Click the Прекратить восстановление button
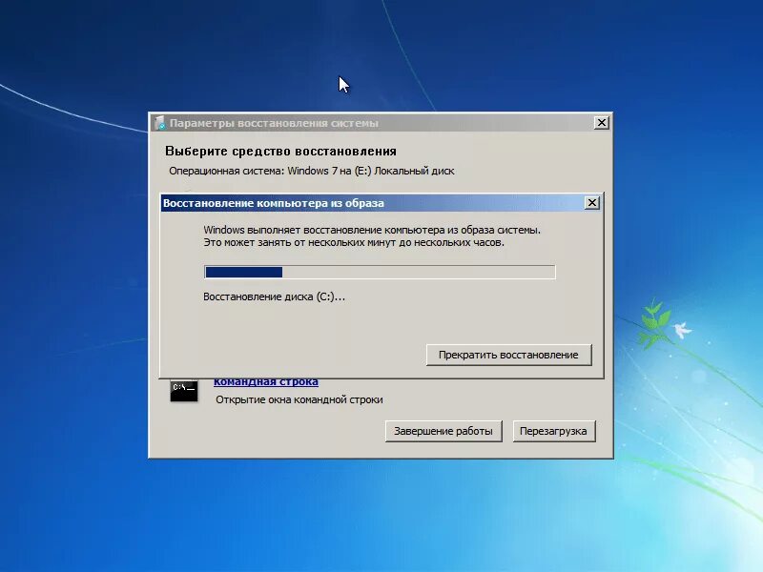Viewport: 763px width, 572px height. pos(509,355)
